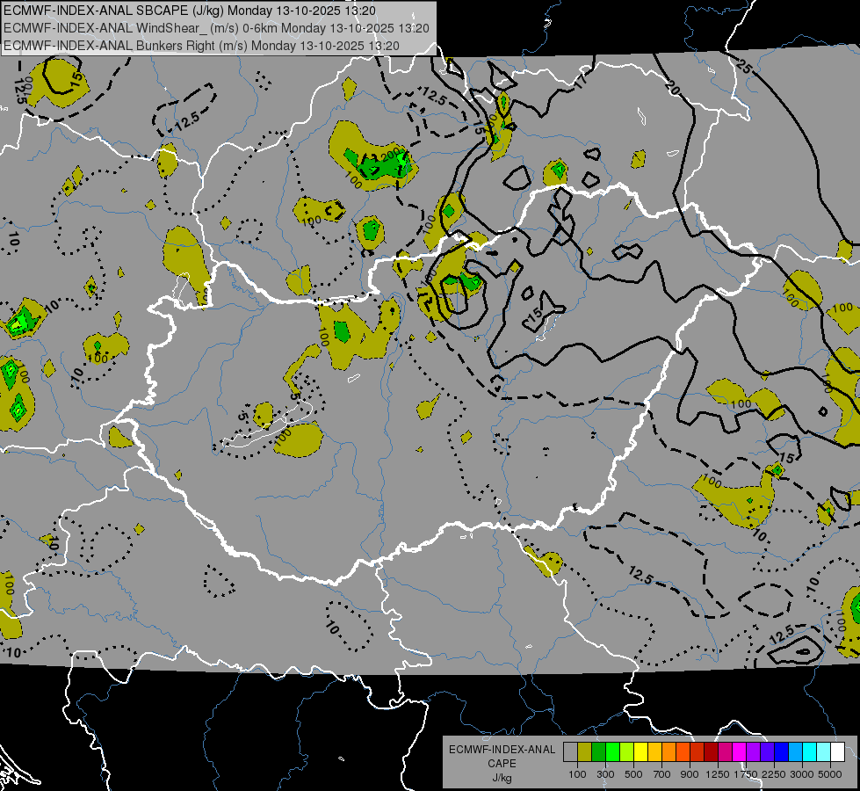Select the olive swatch in the CAPE legend

tap(585, 752)
